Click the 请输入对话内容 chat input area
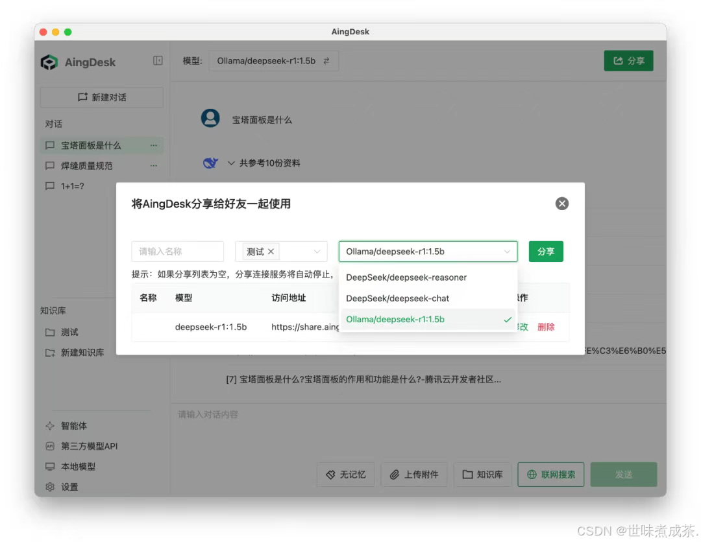The image size is (701, 542). pos(419,431)
